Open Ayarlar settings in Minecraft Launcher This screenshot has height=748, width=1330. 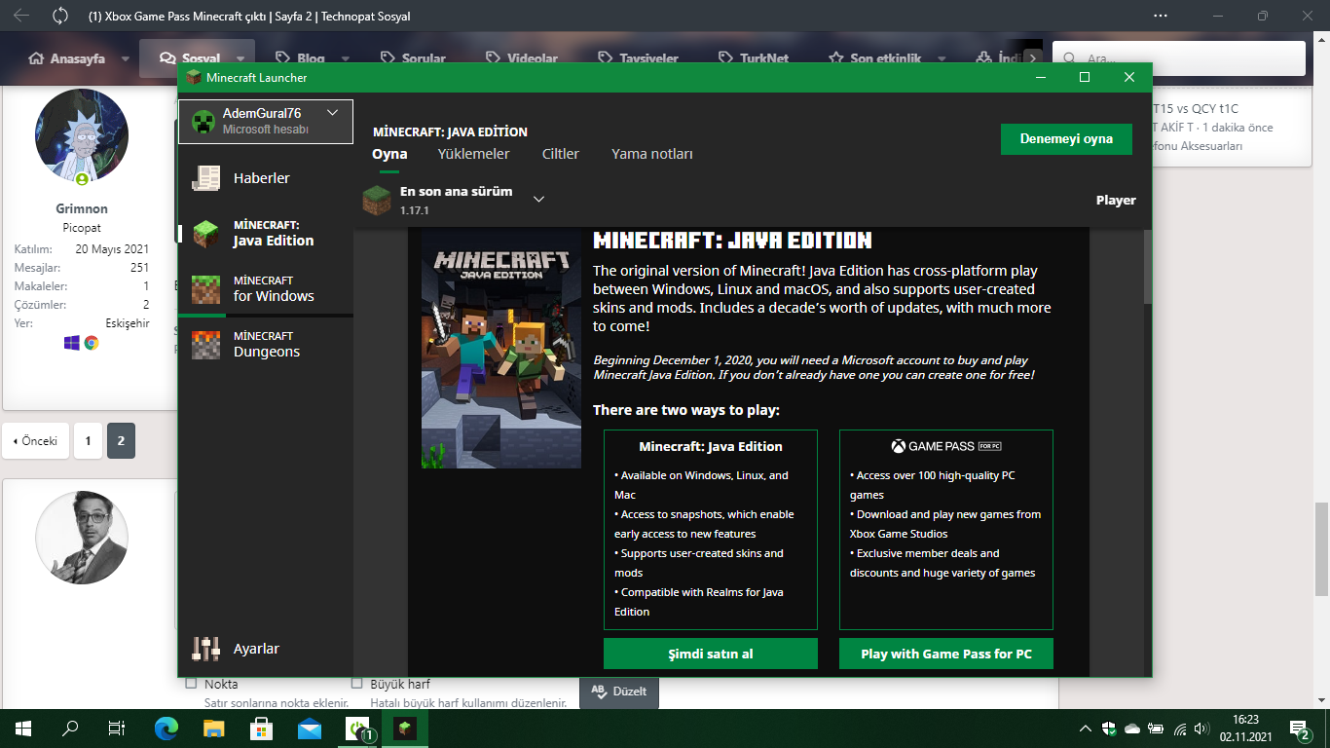tap(265, 649)
